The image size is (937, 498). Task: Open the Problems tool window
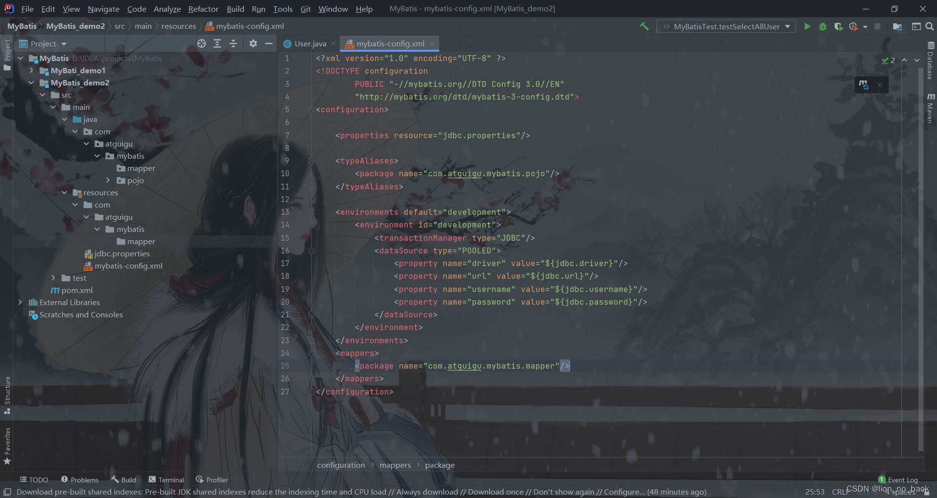coord(80,480)
